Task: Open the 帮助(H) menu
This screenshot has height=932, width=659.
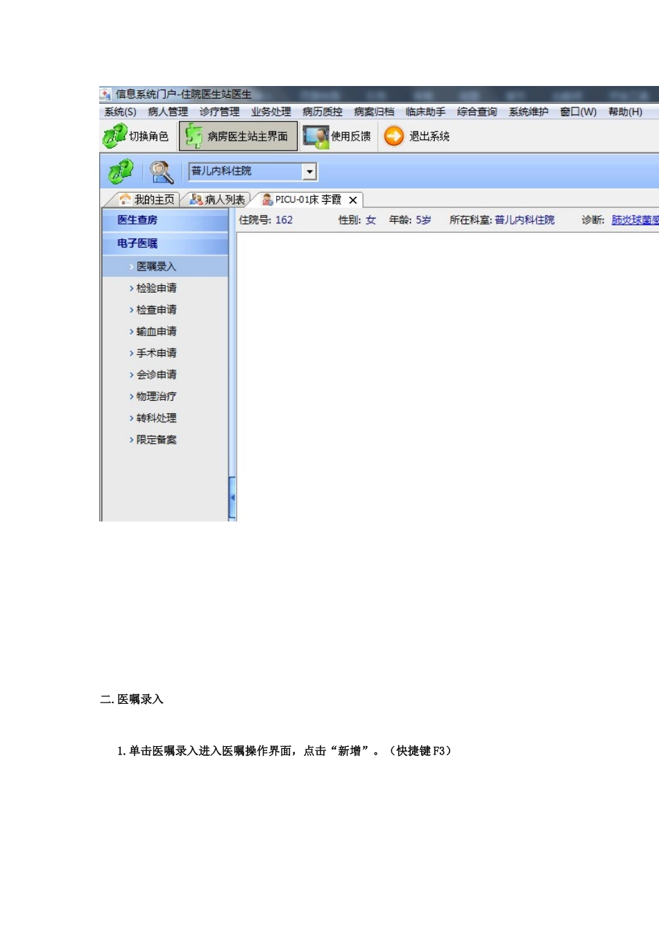Action: tap(625, 112)
